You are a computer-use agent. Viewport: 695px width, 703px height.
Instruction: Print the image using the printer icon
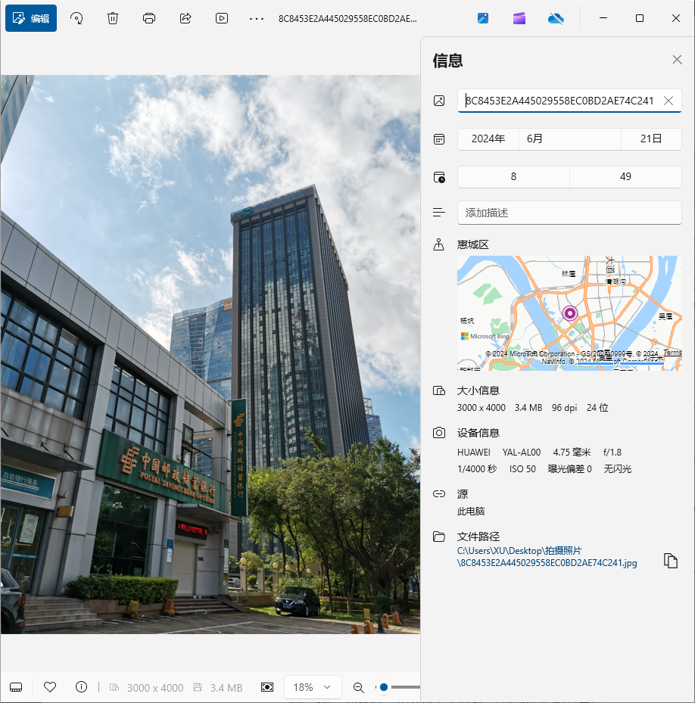pos(149,18)
